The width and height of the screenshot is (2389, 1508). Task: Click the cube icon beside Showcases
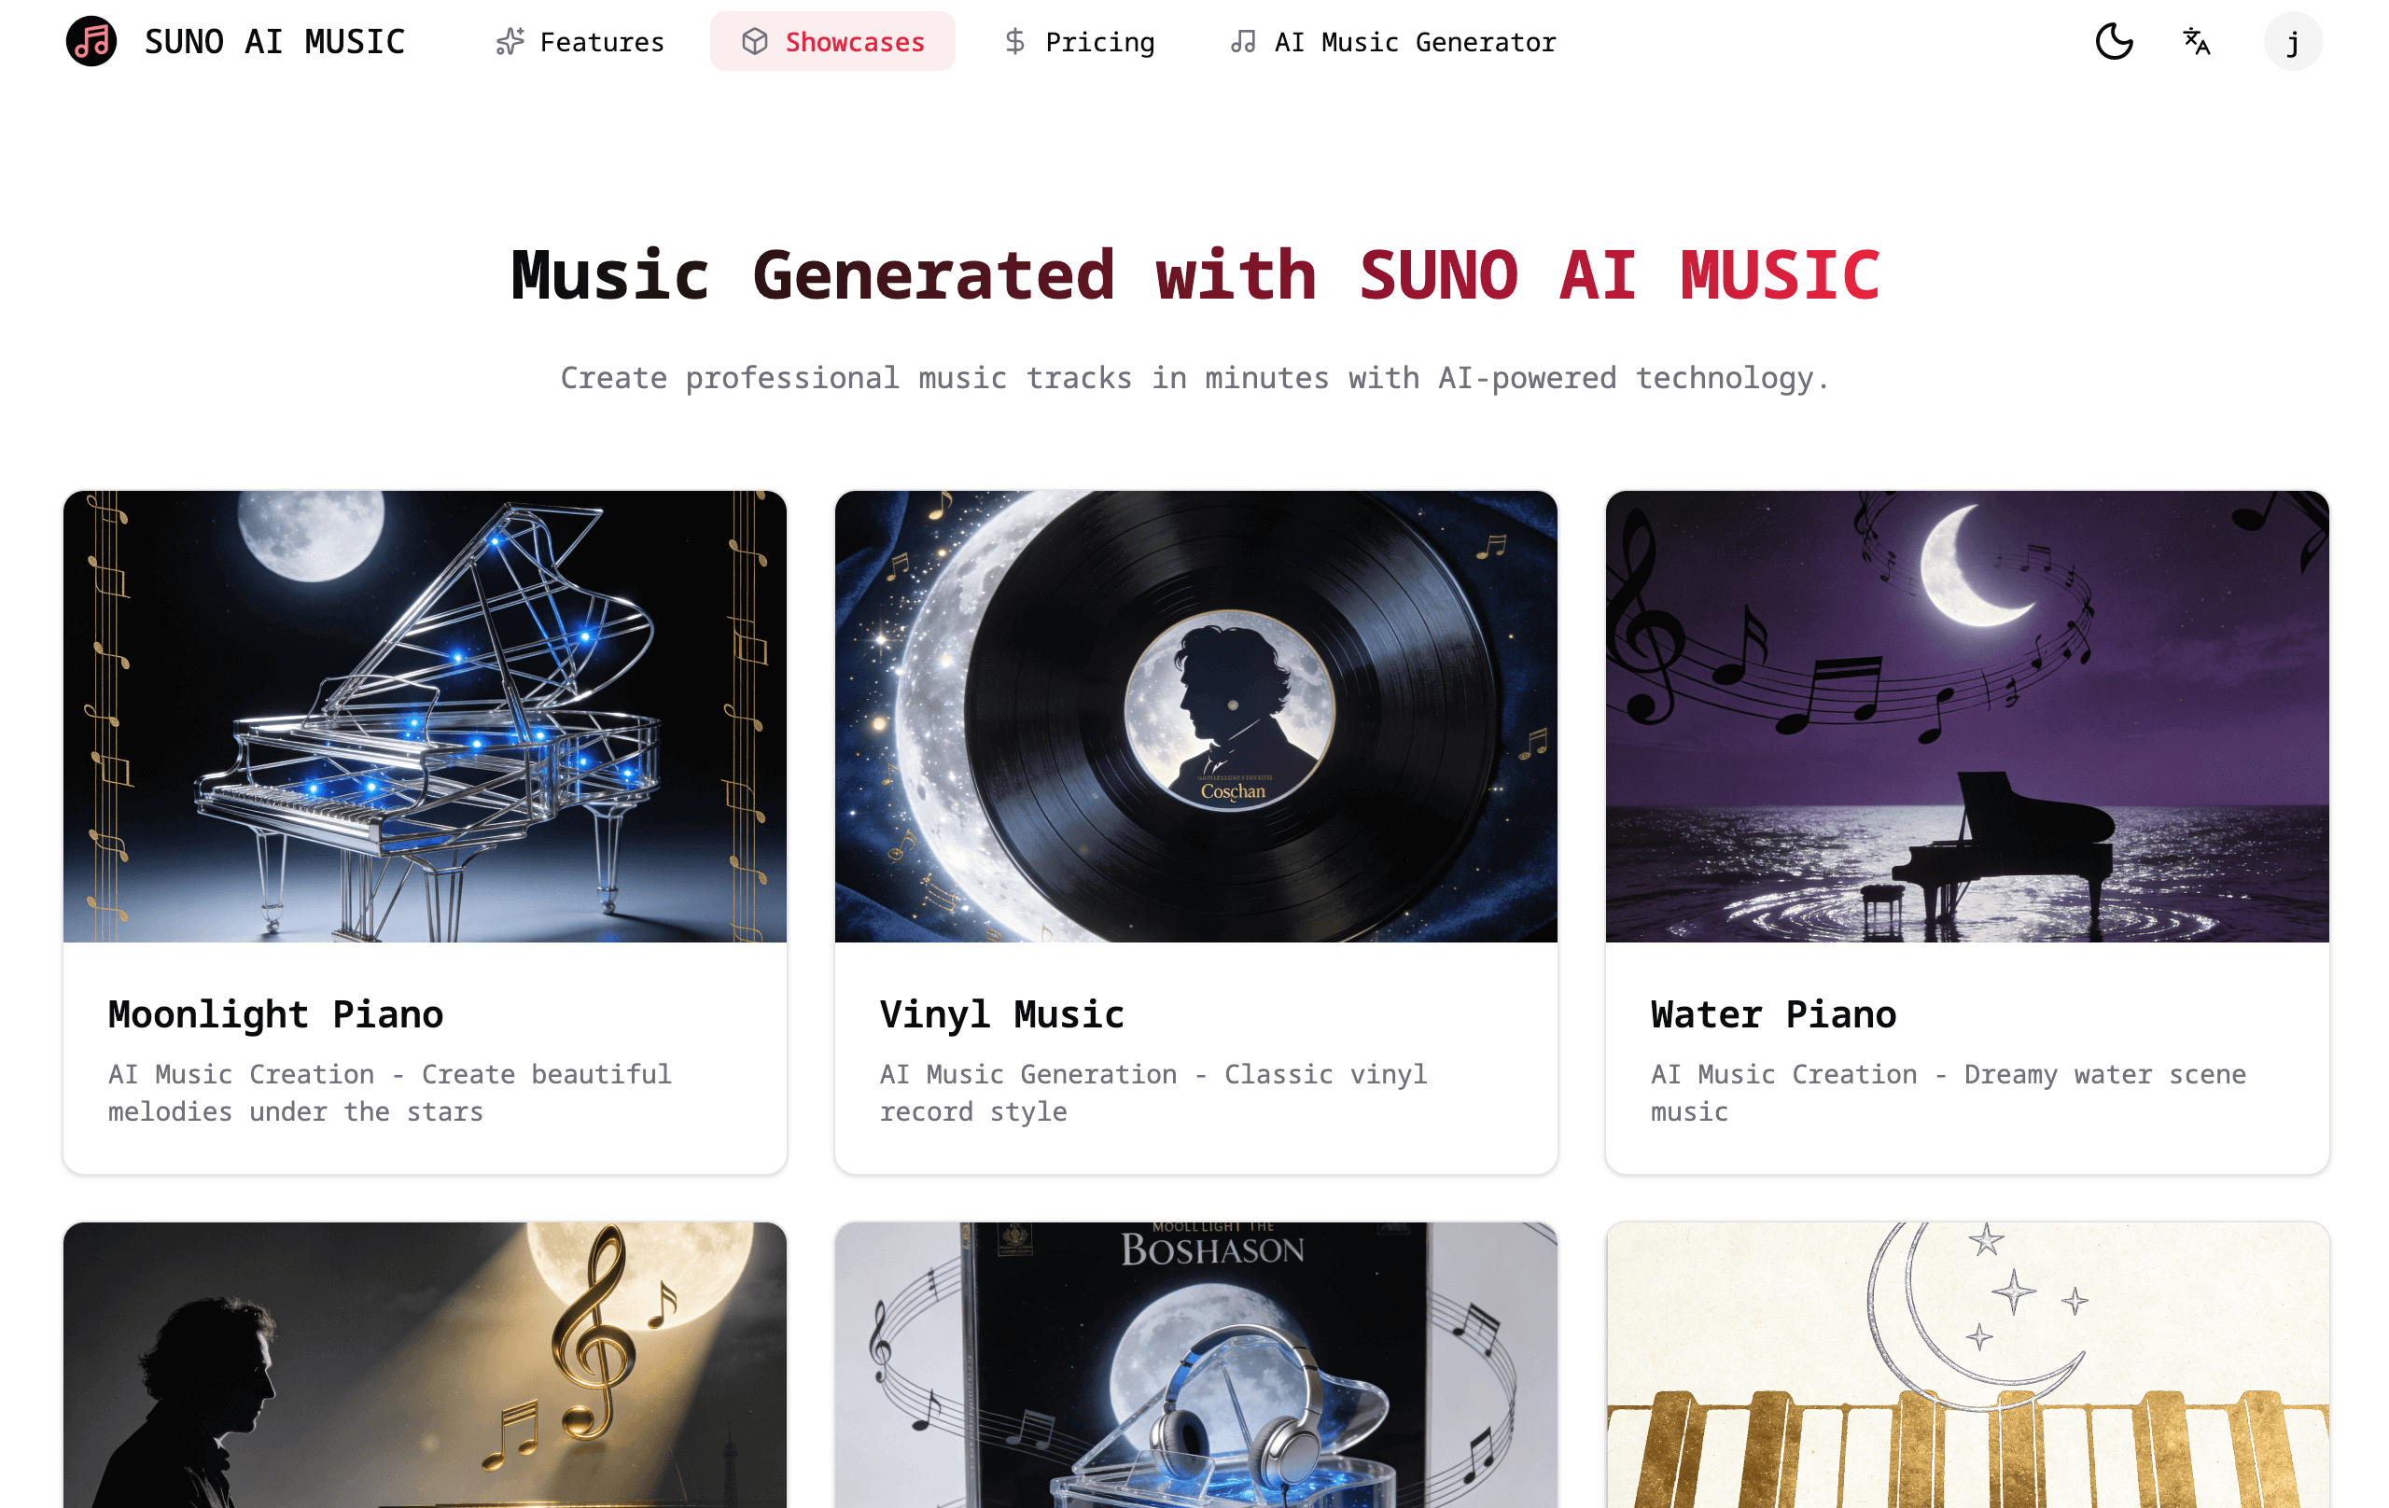click(755, 42)
